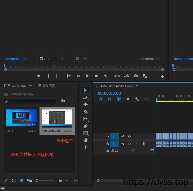The image size is (193, 191).
Task: Click the 混合 track volume value 0.0
Action: [x=133, y=150]
